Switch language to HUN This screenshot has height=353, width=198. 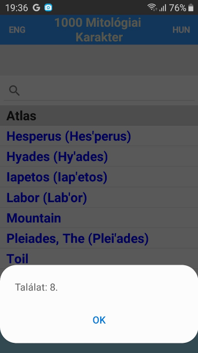click(x=181, y=30)
